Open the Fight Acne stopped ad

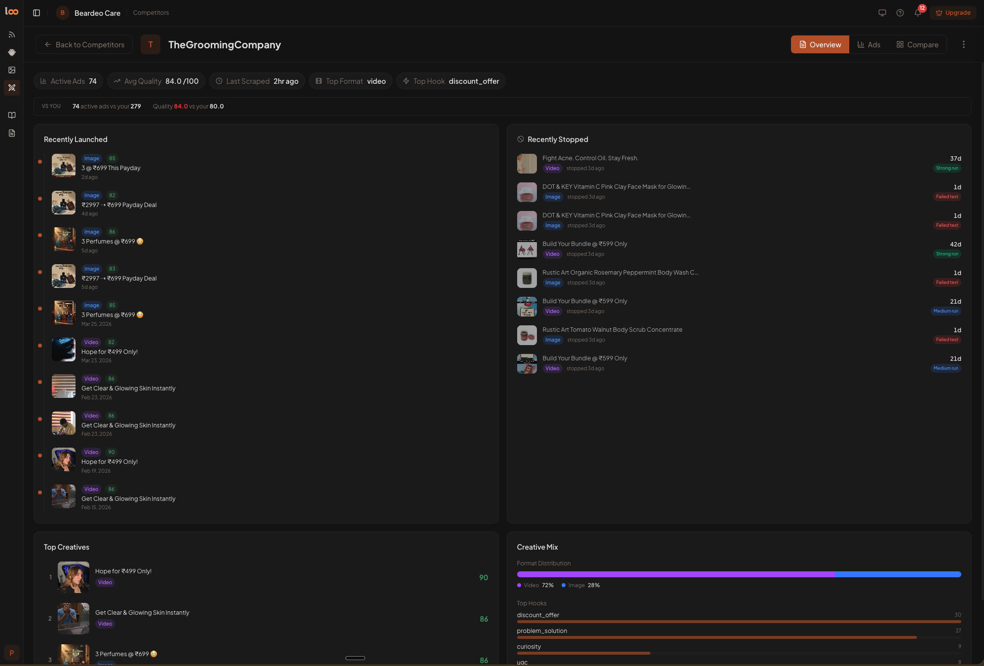point(590,158)
